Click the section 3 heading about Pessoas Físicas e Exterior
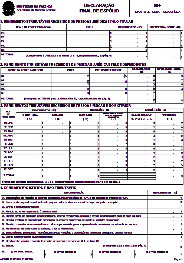The width and height of the screenshot is (184, 263). click(x=66, y=105)
